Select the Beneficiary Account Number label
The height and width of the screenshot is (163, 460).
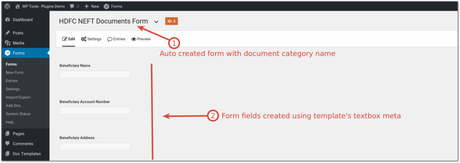[85, 102]
